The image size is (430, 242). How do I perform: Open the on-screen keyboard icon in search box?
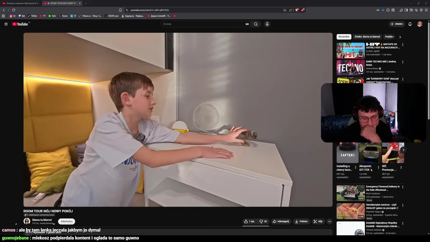click(x=247, y=24)
